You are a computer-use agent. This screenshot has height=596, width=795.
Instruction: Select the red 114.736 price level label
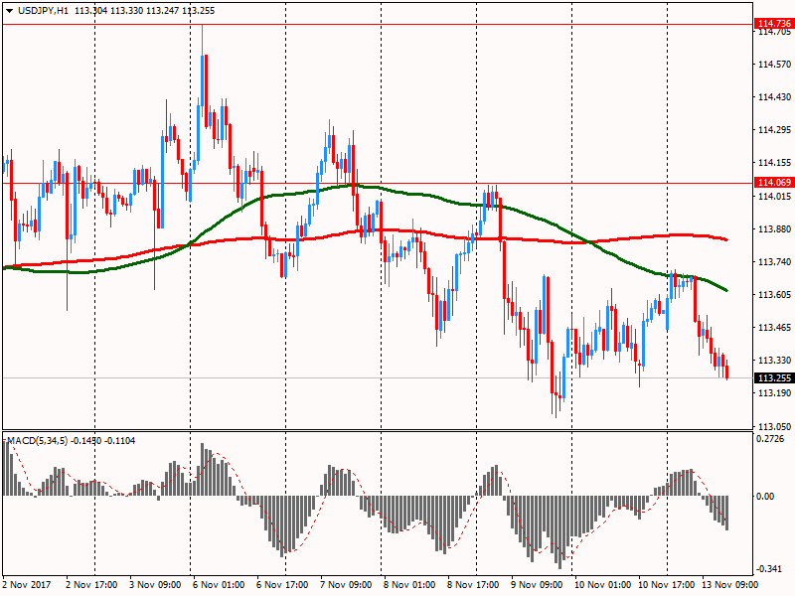click(774, 23)
